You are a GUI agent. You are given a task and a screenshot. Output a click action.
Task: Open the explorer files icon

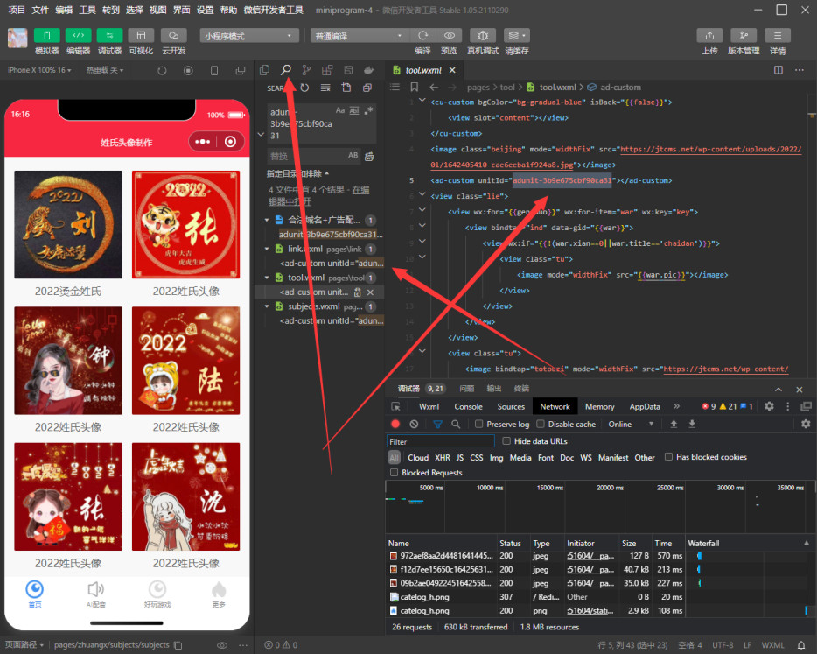[265, 70]
